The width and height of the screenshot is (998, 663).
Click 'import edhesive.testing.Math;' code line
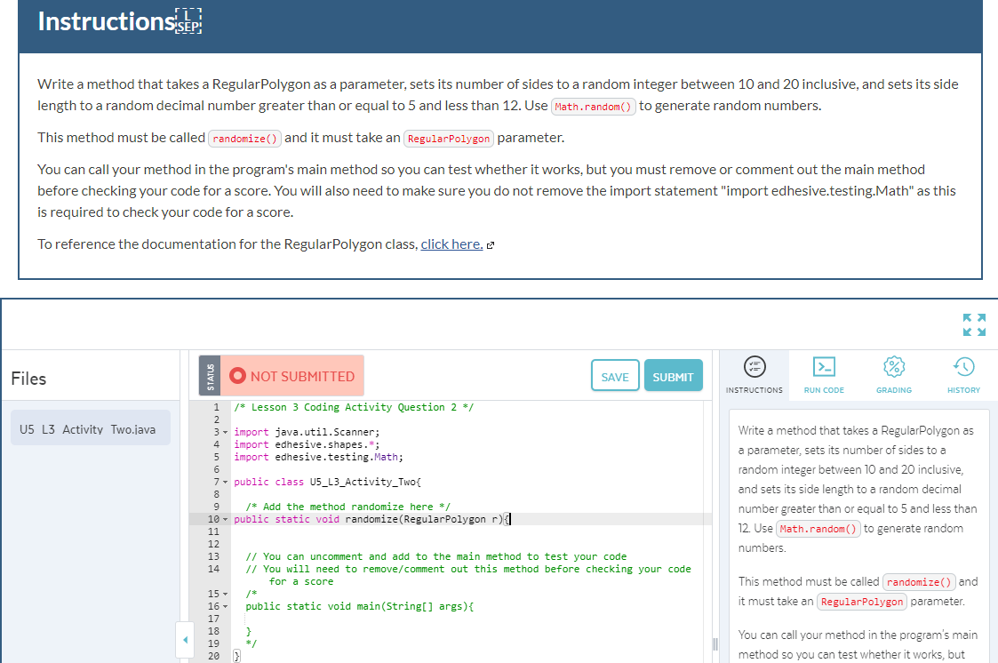(x=318, y=457)
